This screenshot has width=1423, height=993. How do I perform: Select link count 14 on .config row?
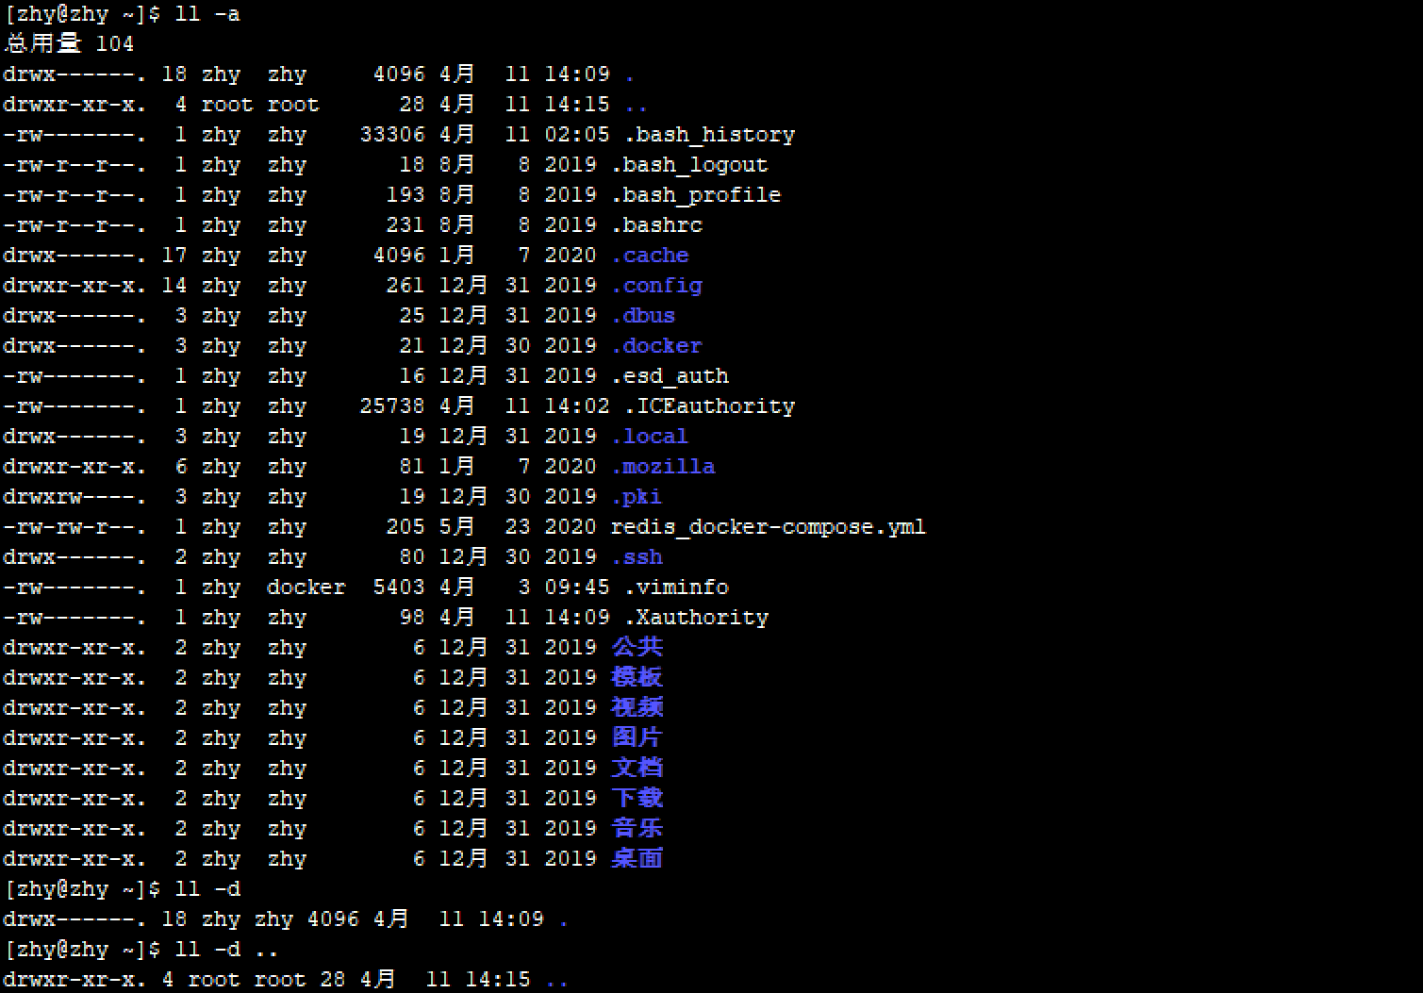pos(174,286)
